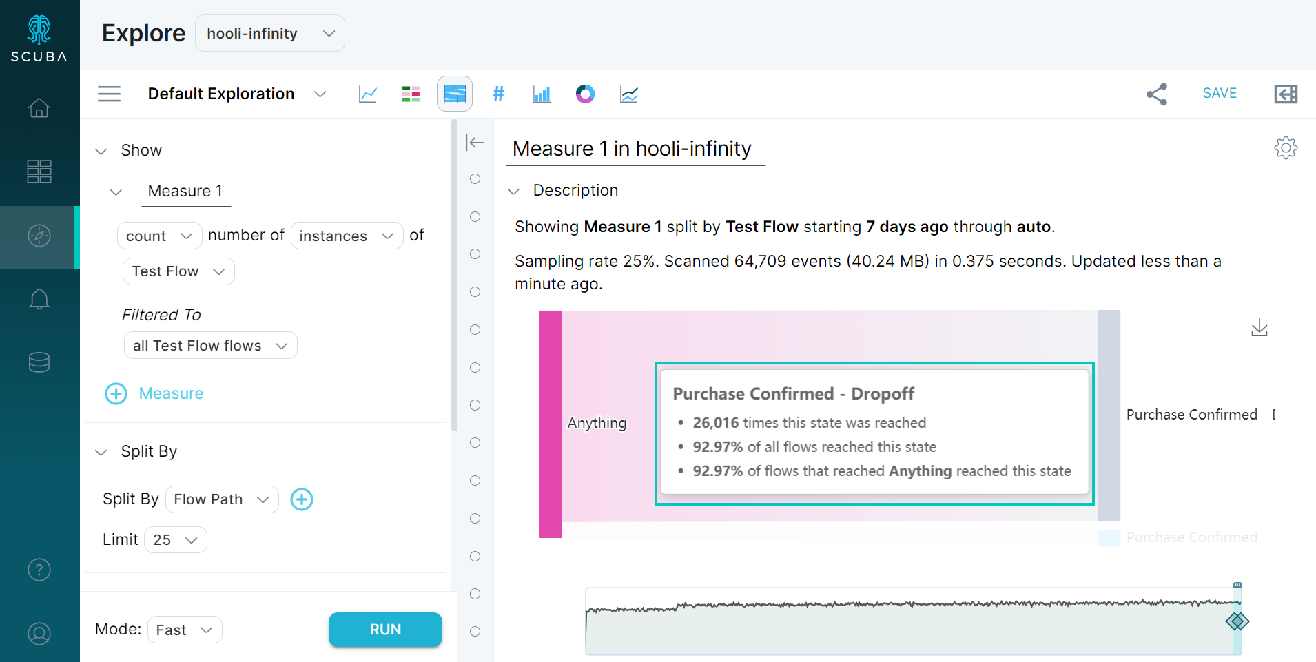
Task: Open the all Test Flow flows filter dropdown
Action: (210, 346)
